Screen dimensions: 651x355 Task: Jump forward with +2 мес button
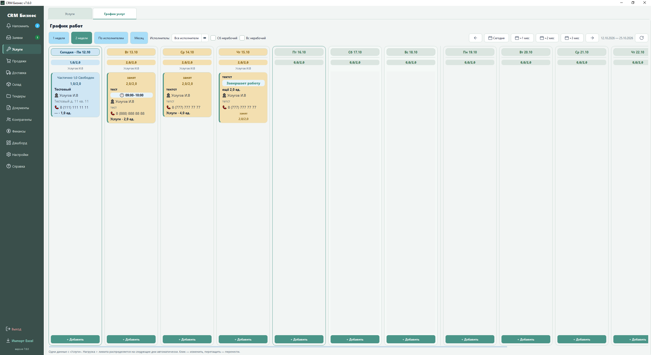click(x=547, y=38)
